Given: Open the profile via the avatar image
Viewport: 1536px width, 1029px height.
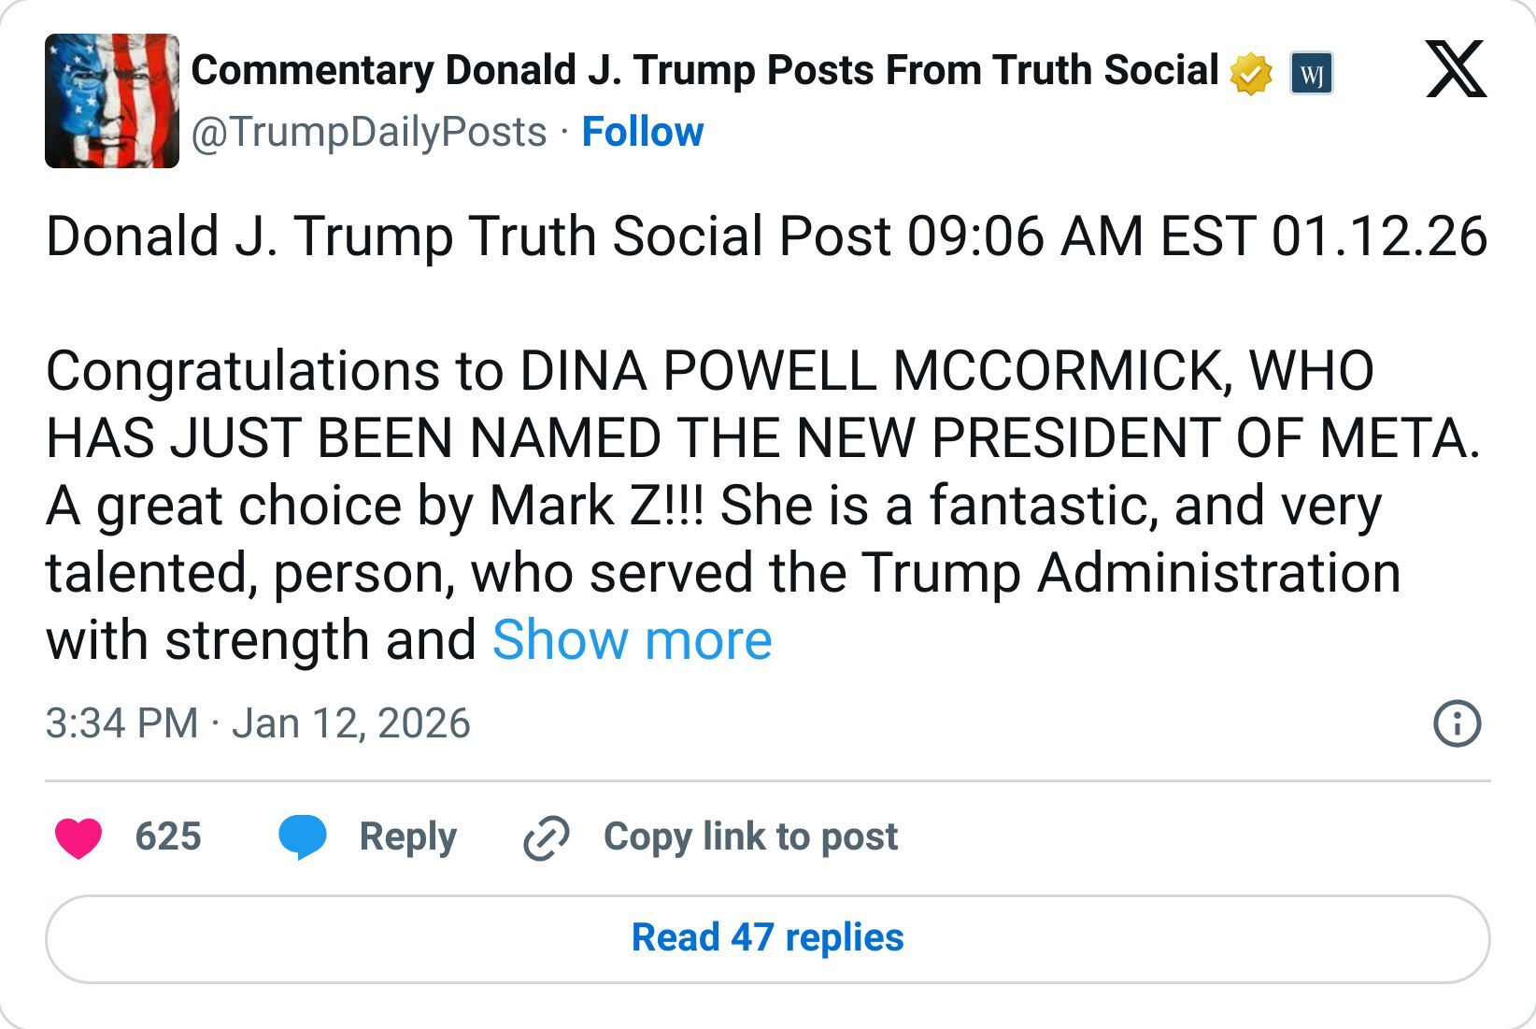Looking at the screenshot, I should [114, 100].
